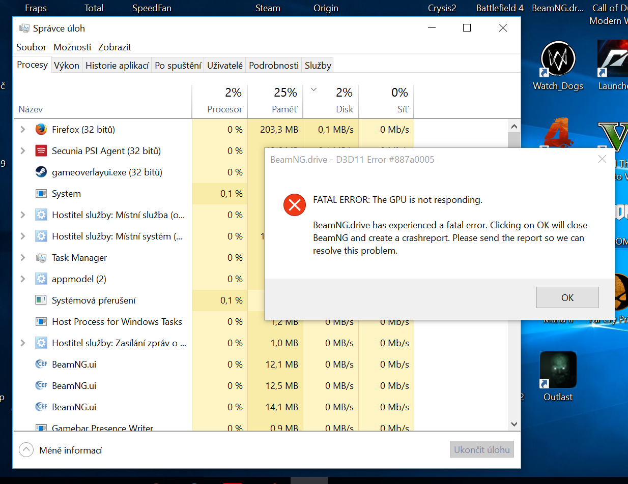Screen dimensions: 628x484
Task: Click the Steam gameoverlayui.exe icon
Action: (41, 172)
